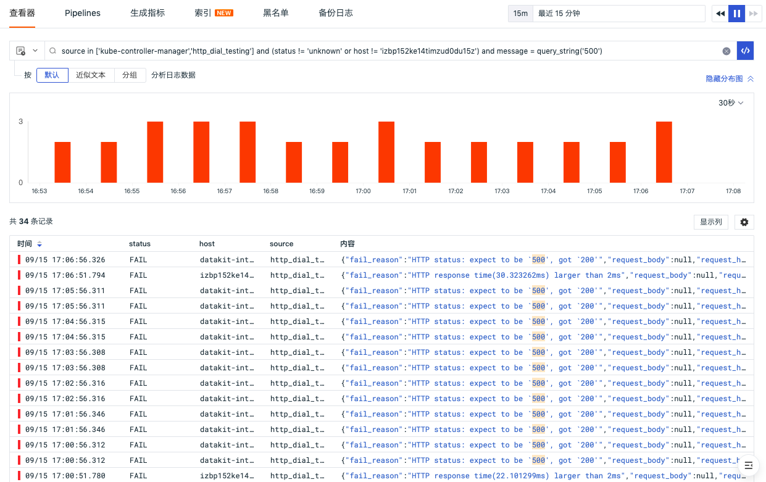The width and height of the screenshot is (766, 482).
Task: Open the 索引 tab marked NEW
Action: click(x=214, y=13)
